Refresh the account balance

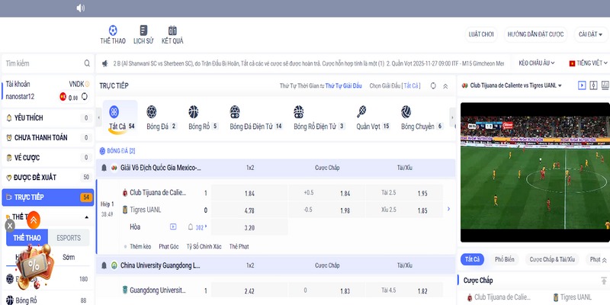pyautogui.click(x=85, y=97)
